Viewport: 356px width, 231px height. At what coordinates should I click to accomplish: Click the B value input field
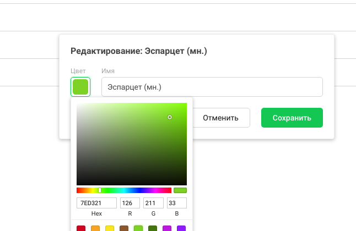(176, 203)
